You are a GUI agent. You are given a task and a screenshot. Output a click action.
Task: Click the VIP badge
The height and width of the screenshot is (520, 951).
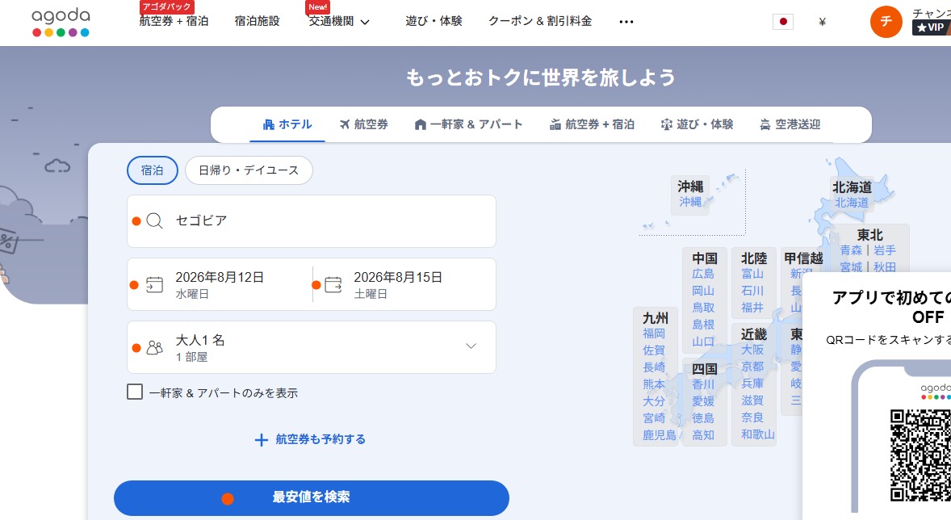pyautogui.click(x=930, y=27)
